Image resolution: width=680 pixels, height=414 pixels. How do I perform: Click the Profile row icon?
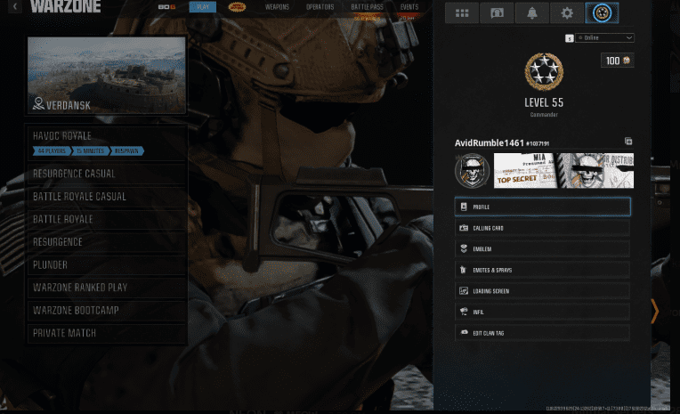tap(464, 207)
